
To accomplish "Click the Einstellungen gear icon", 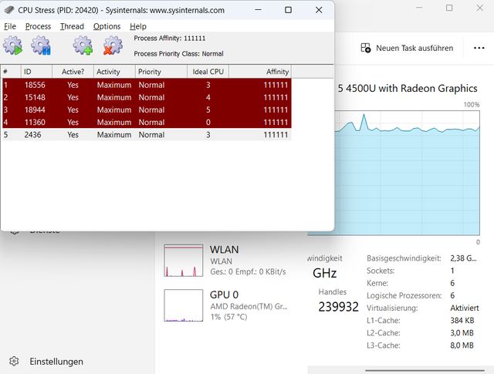I will click(14, 361).
